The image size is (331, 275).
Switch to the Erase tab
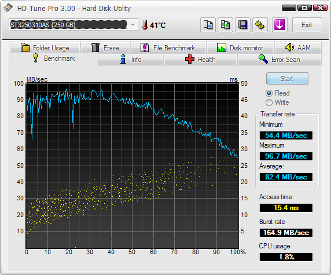(105, 47)
